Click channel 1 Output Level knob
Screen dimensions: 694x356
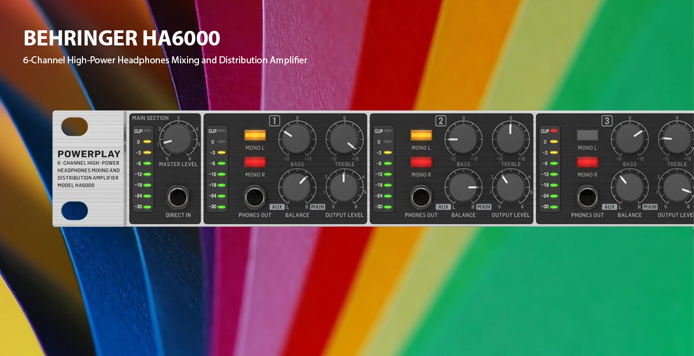point(344,187)
